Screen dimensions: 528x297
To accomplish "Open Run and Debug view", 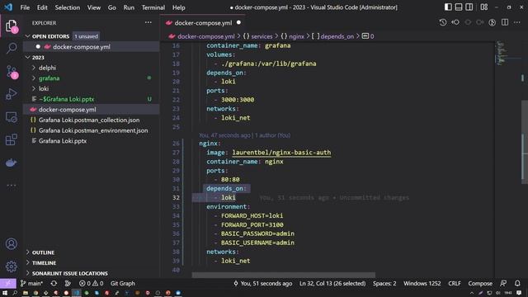I will tap(11, 94).
